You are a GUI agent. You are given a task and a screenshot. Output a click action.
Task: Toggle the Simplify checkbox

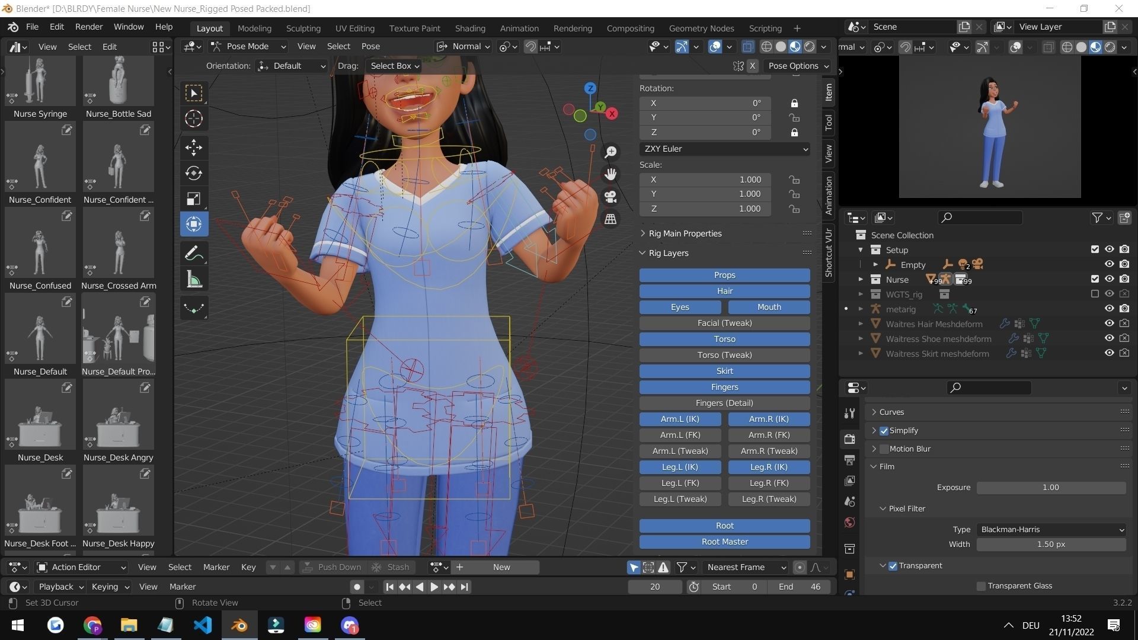[884, 431]
